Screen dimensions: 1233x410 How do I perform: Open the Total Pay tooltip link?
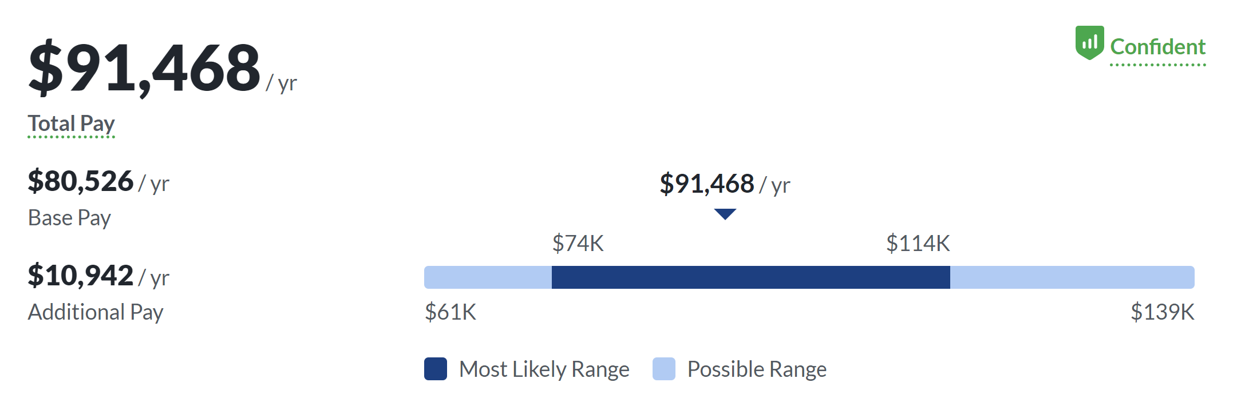(72, 124)
